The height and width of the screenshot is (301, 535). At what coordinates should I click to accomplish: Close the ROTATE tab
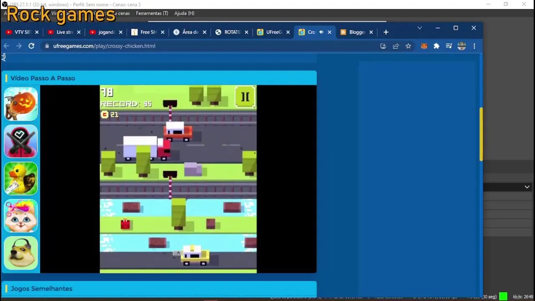tap(246, 32)
